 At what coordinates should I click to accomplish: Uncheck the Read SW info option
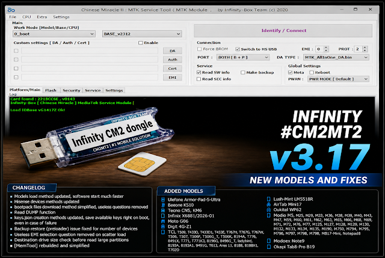pos(199,72)
